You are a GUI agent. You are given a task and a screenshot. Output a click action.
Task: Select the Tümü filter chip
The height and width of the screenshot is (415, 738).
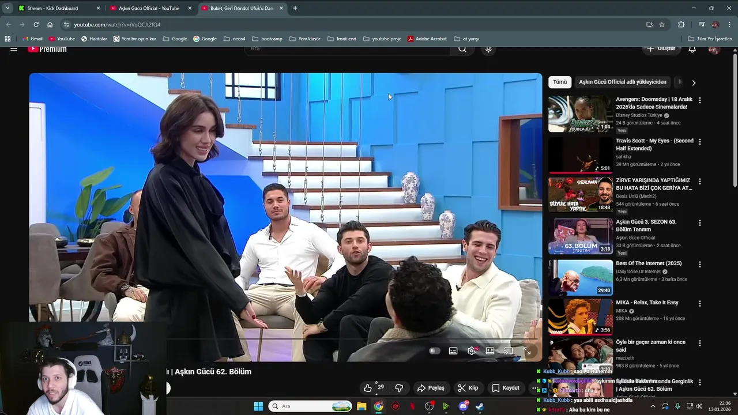pos(560,82)
